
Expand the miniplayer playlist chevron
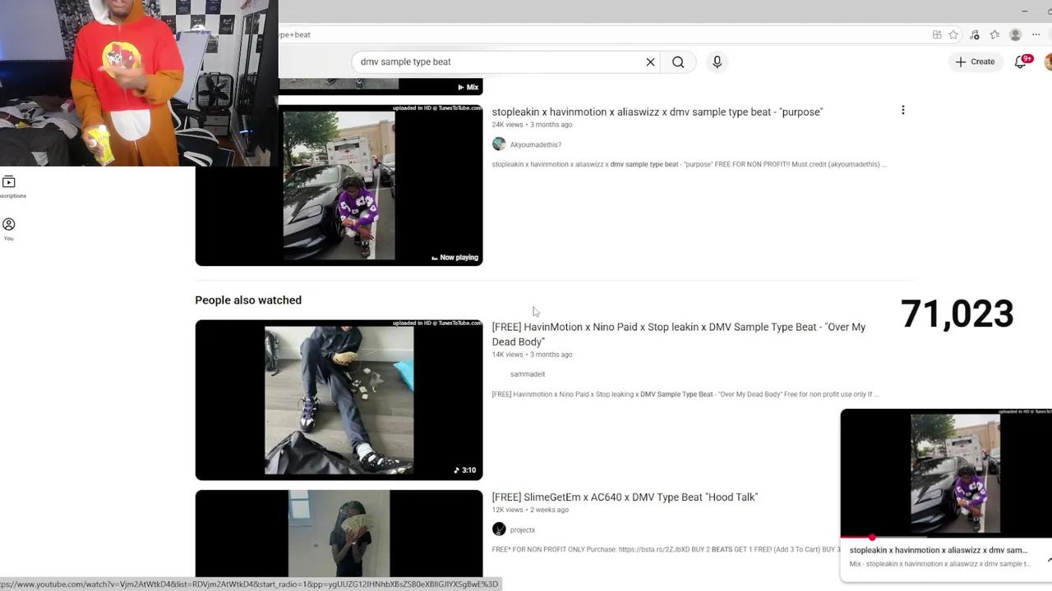click(1050, 560)
